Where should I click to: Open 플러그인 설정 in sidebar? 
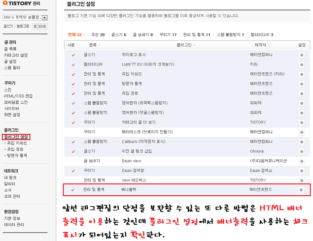16,137
